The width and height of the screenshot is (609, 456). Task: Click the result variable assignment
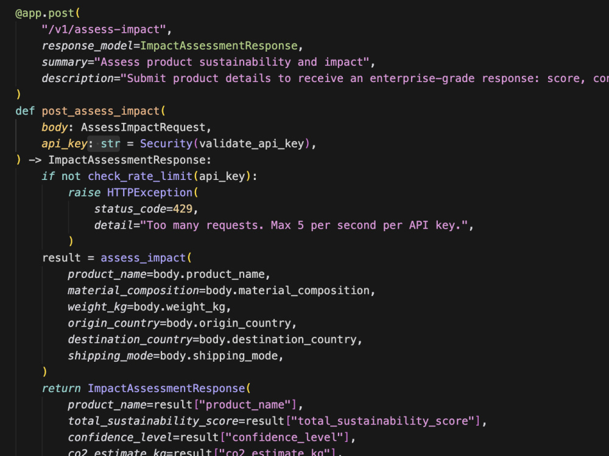[62, 257]
